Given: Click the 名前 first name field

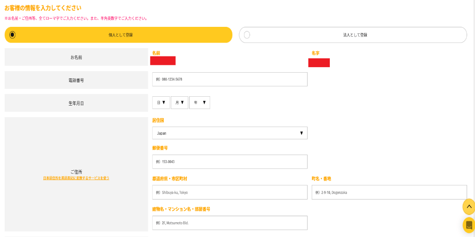Looking at the screenshot, I should click(x=163, y=61).
